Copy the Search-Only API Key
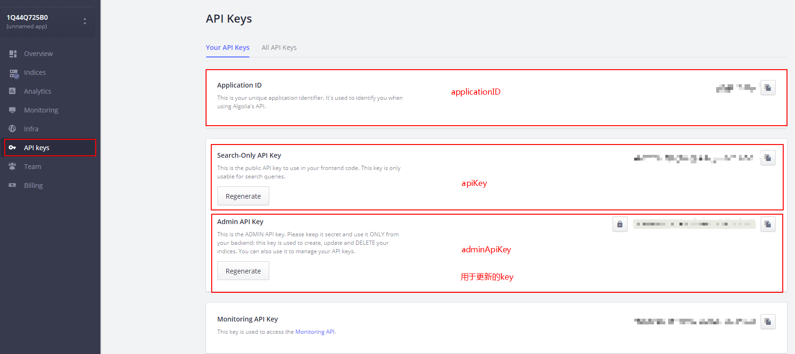The height and width of the screenshot is (354, 795). click(768, 158)
